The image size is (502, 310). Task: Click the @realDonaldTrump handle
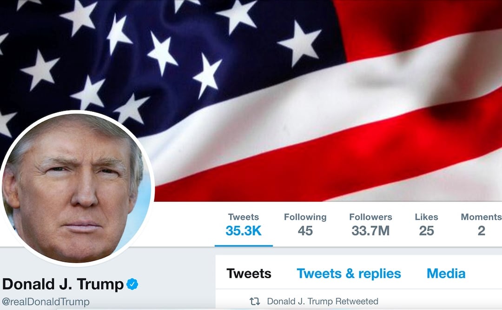[x=46, y=302]
